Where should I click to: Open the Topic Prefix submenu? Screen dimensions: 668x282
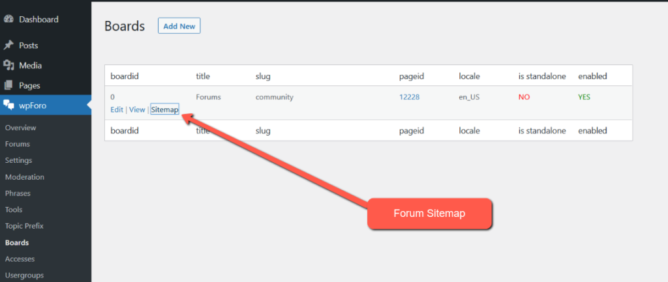click(24, 226)
